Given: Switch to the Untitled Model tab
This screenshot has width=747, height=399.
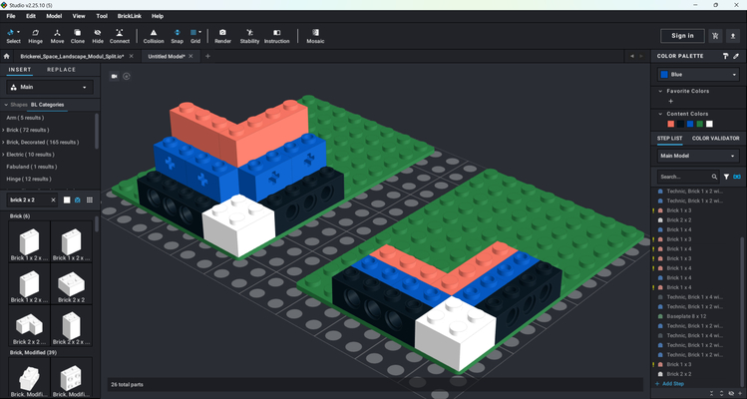Looking at the screenshot, I should click(x=166, y=56).
